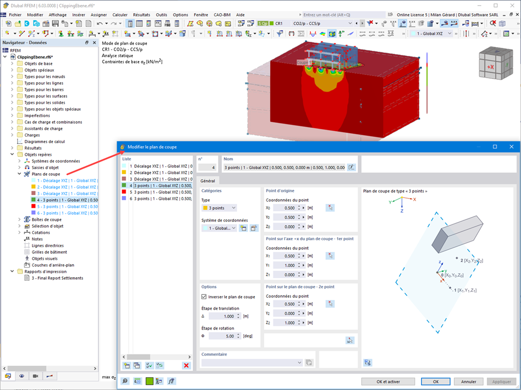This screenshot has height=390, width=521.
Task: Open the Calculer menu
Action: [x=120, y=15]
